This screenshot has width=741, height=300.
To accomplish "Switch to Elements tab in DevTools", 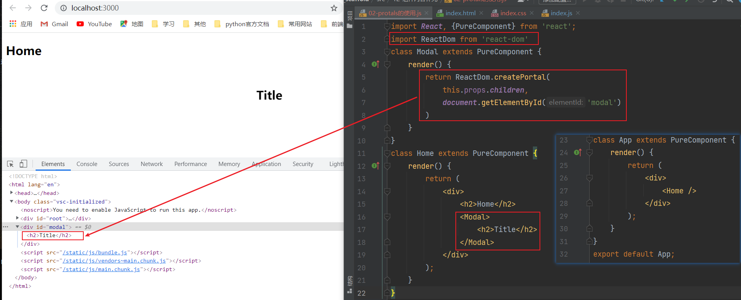I will pyautogui.click(x=53, y=164).
